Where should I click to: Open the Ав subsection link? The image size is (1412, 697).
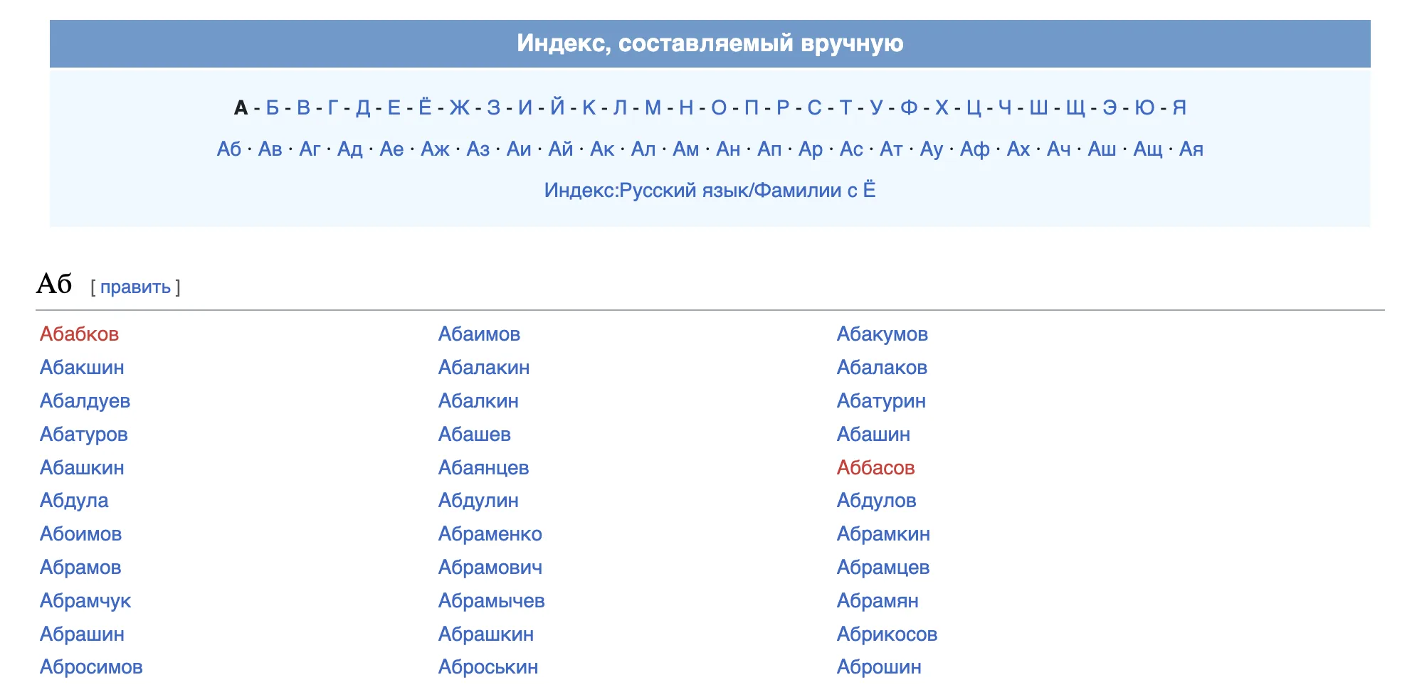click(x=271, y=149)
